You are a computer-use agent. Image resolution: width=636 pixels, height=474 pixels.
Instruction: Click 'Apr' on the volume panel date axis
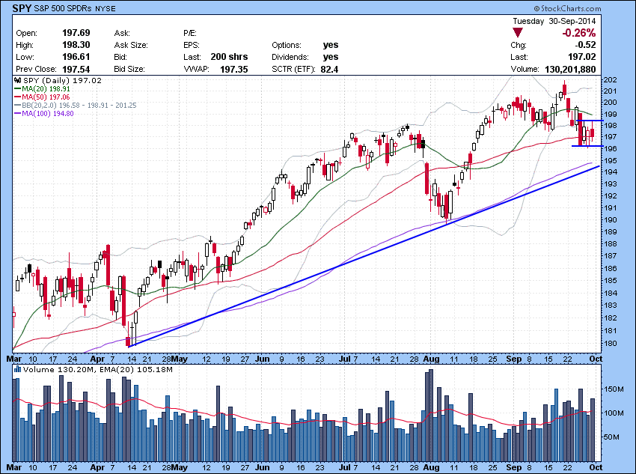pos(97,467)
